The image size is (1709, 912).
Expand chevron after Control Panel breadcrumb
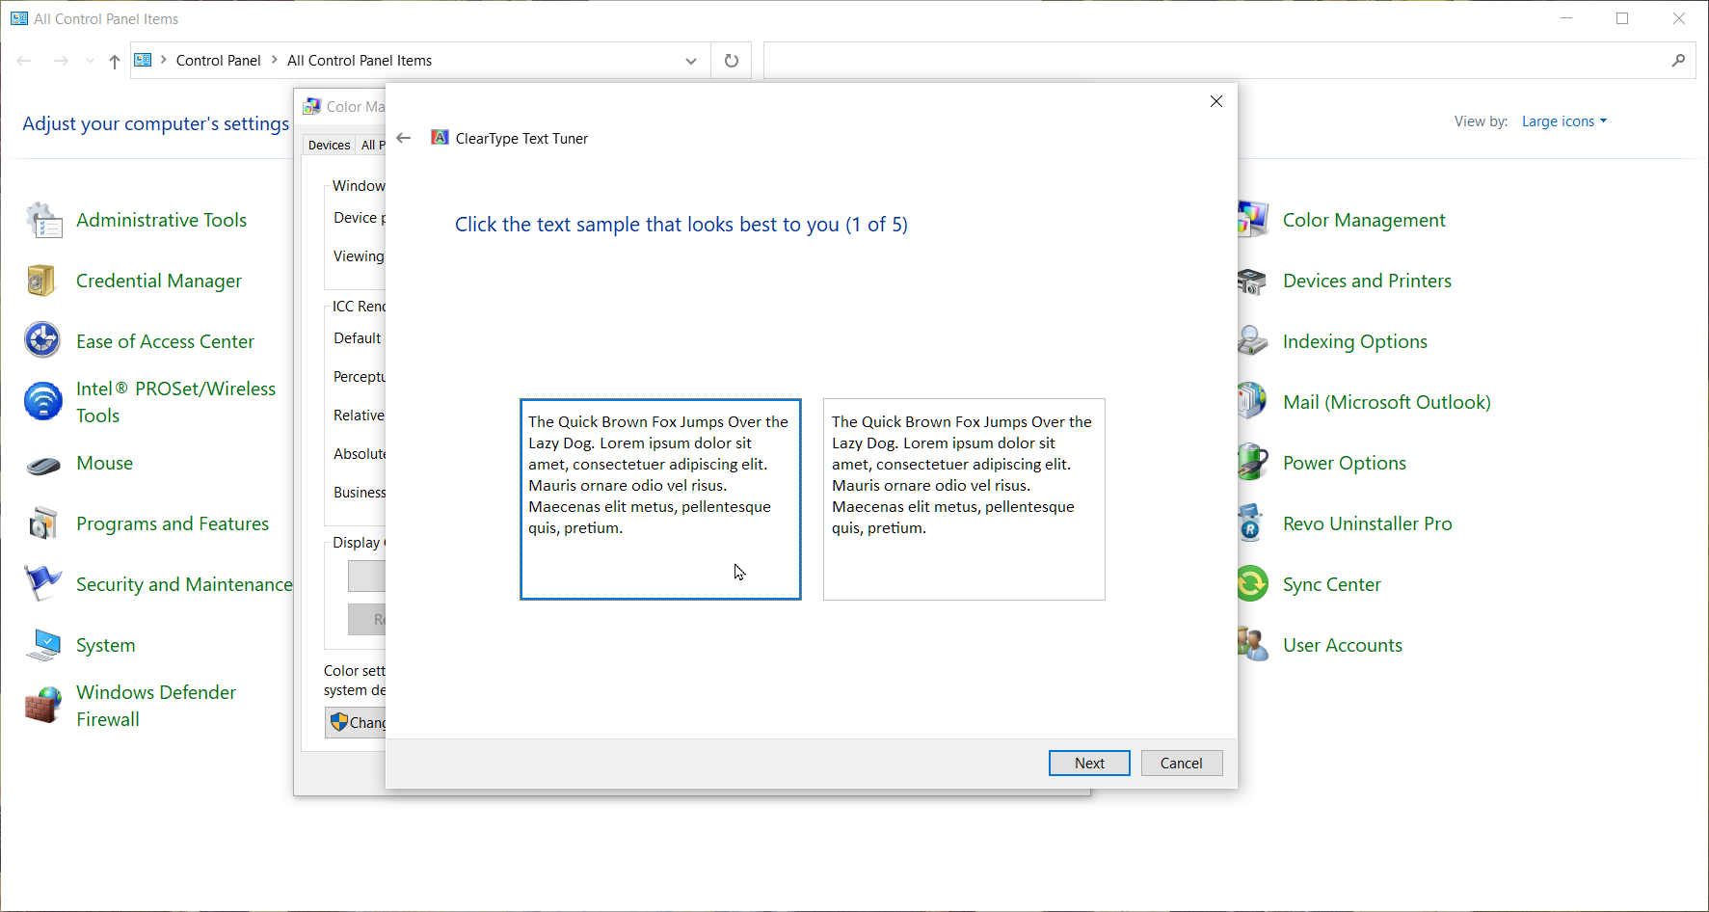coord(275,60)
